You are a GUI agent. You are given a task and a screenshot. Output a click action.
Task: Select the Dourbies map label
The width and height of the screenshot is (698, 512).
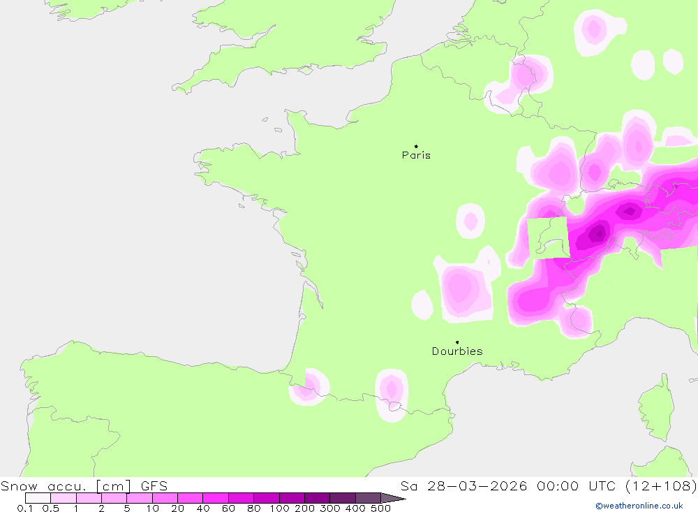click(457, 351)
